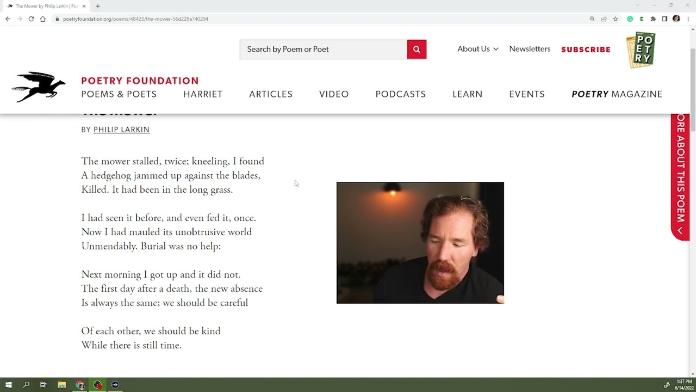Expand the About Us dropdown

(478, 49)
